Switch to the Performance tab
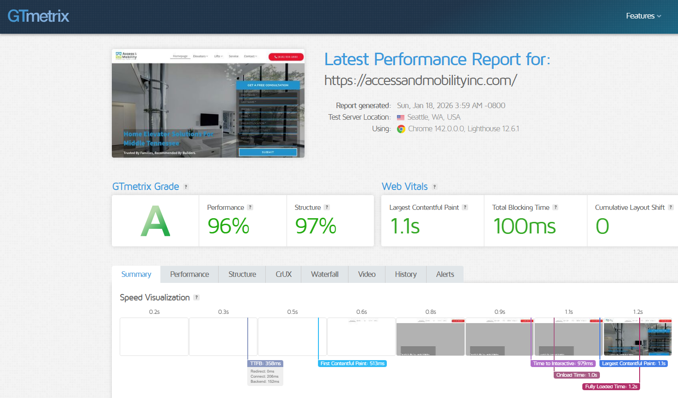The image size is (678, 398). [189, 274]
